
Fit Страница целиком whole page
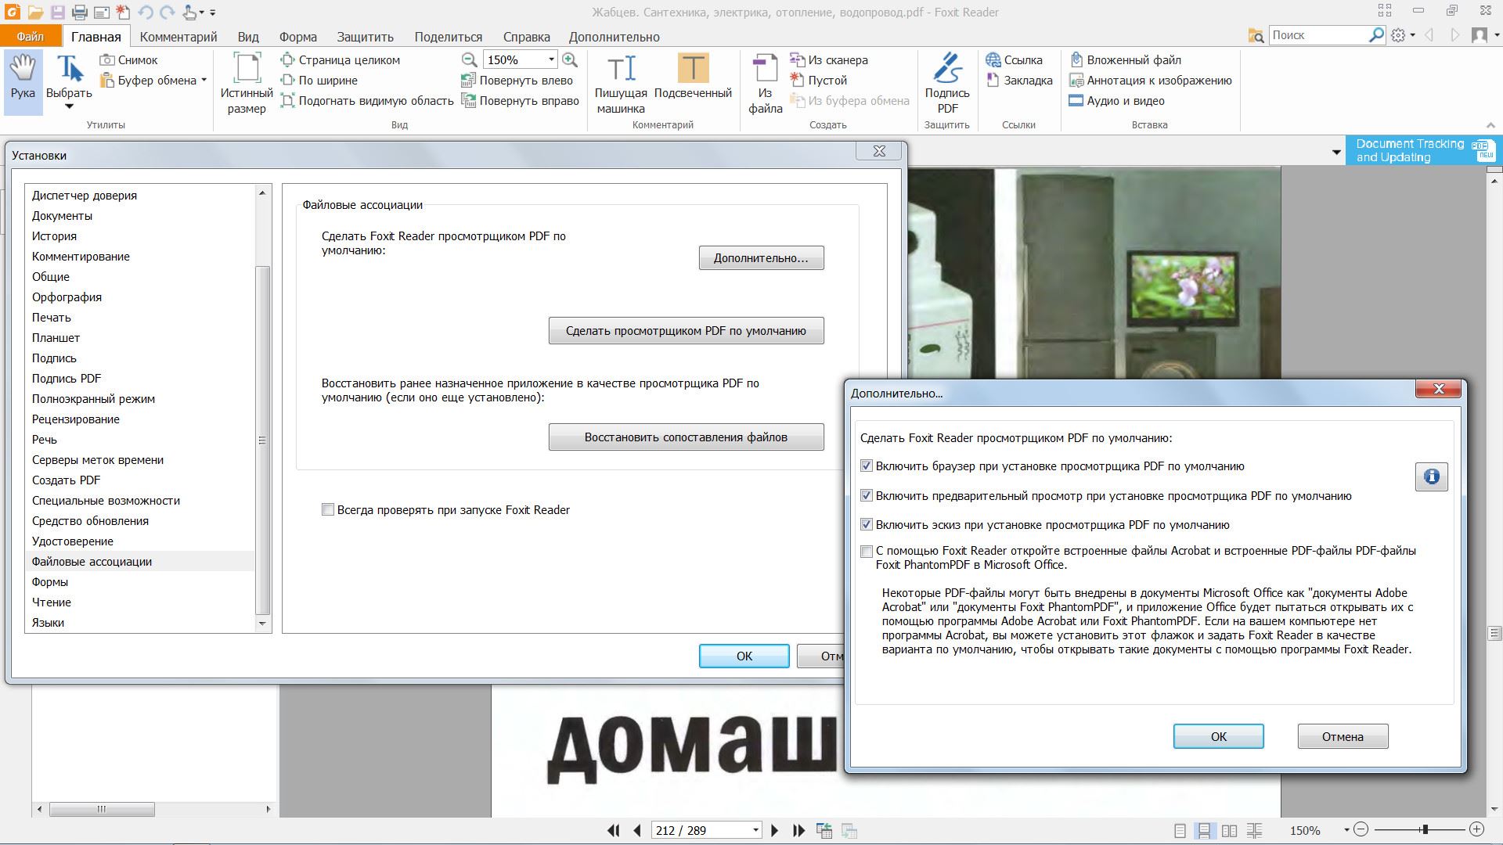(341, 59)
